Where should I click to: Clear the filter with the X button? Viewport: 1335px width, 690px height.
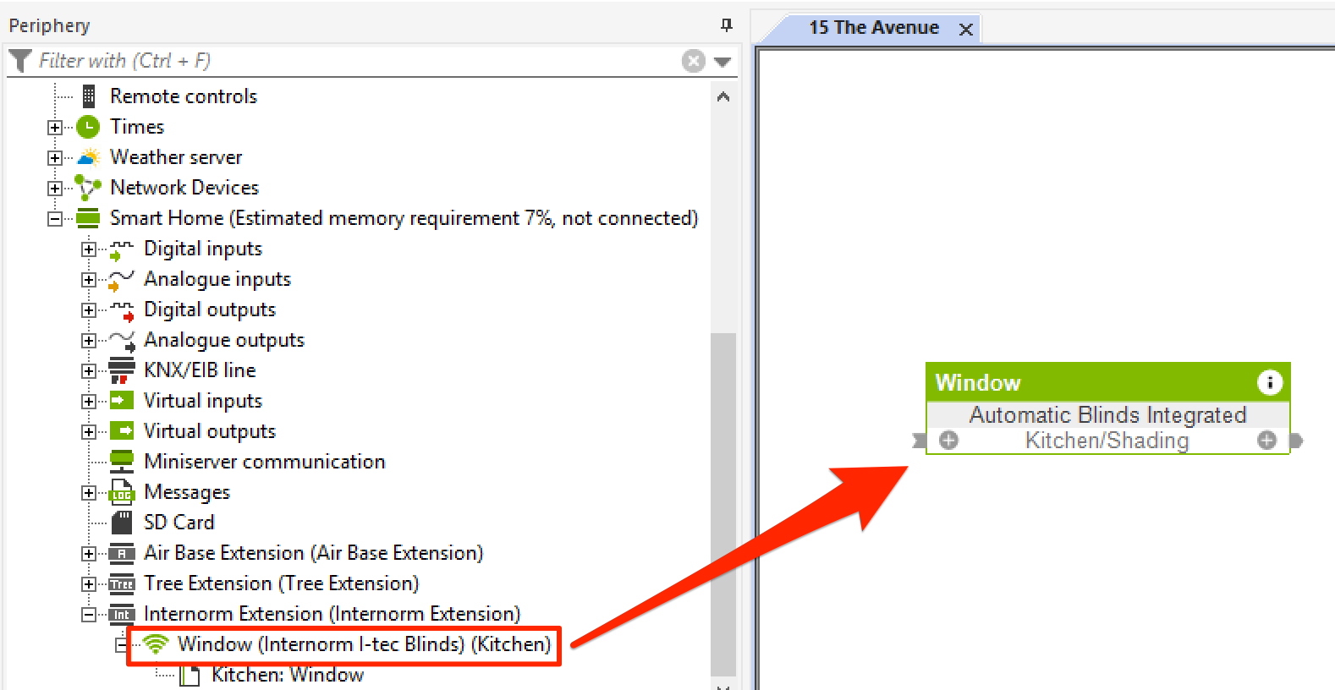pos(693,61)
